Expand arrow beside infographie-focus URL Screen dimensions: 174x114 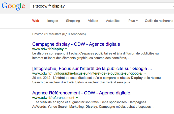tap(145, 73)
